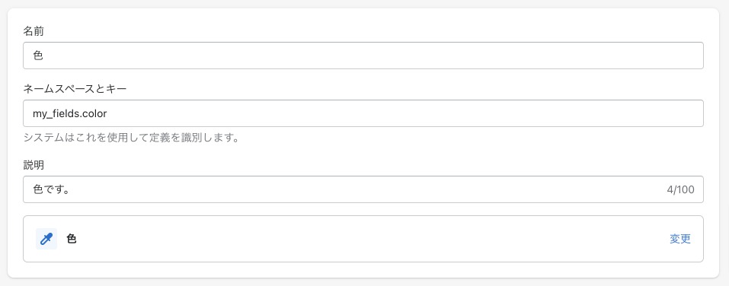Click the eyedropper color type icon
The width and height of the screenshot is (729, 286).
[x=46, y=239]
